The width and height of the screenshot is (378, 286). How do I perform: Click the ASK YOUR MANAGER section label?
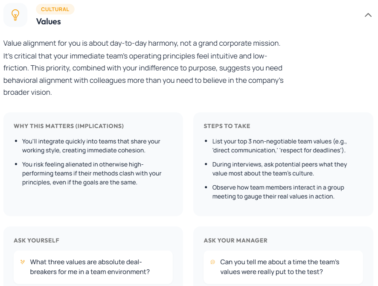point(235,240)
